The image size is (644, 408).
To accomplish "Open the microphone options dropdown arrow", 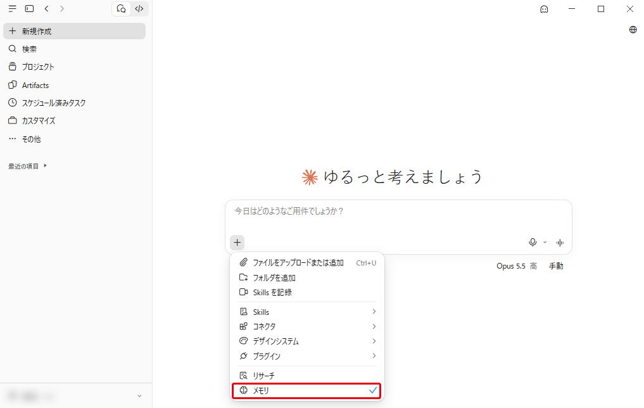I will tap(545, 243).
